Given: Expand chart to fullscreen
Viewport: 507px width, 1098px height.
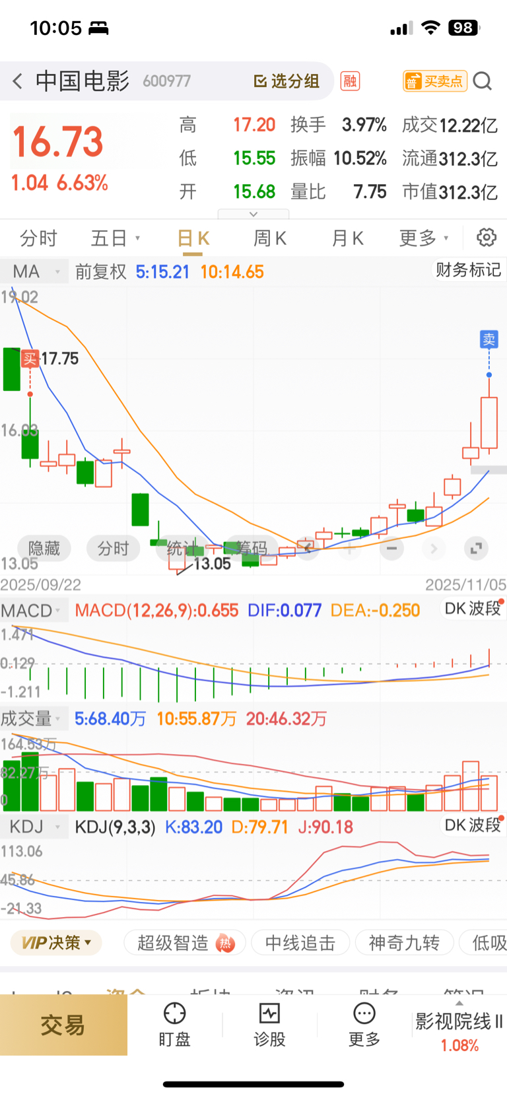Looking at the screenshot, I should (476, 548).
